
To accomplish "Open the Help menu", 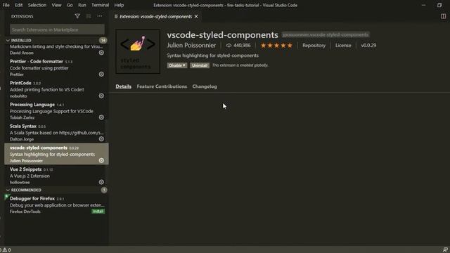I will click(x=119, y=5).
